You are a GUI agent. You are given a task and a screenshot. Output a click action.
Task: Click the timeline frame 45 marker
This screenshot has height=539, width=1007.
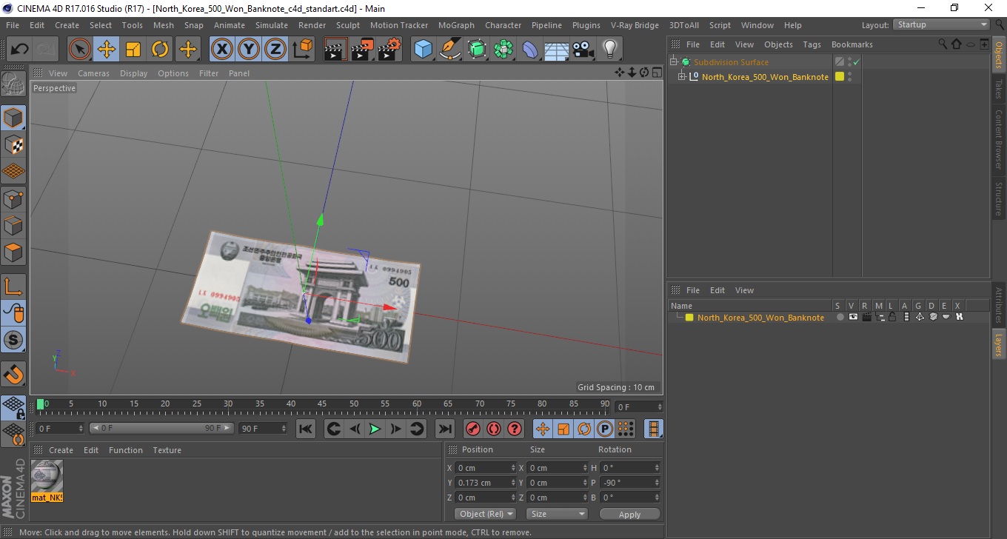point(322,404)
